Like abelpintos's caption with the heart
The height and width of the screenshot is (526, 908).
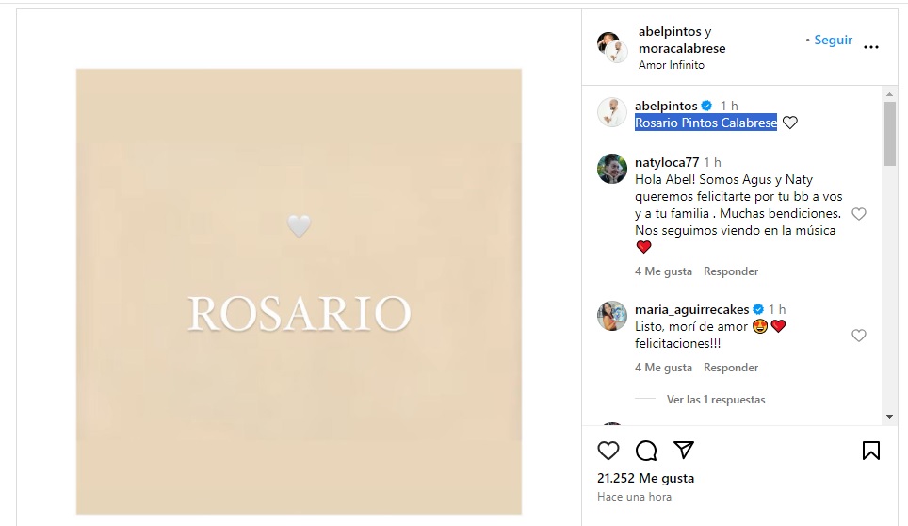(x=790, y=123)
